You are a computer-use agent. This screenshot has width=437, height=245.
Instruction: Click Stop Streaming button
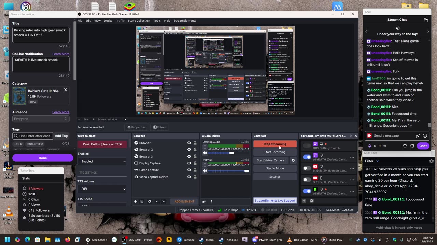click(x=275, y=144)
